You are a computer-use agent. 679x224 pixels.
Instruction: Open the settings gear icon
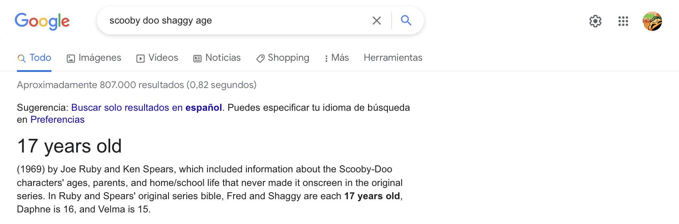pos(595,21)
